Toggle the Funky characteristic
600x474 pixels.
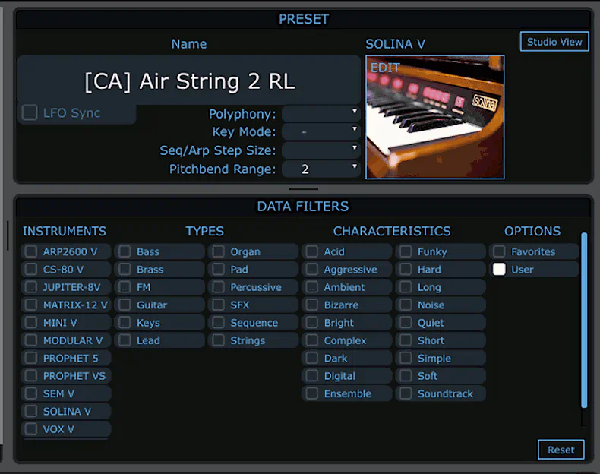pos(406,251)
